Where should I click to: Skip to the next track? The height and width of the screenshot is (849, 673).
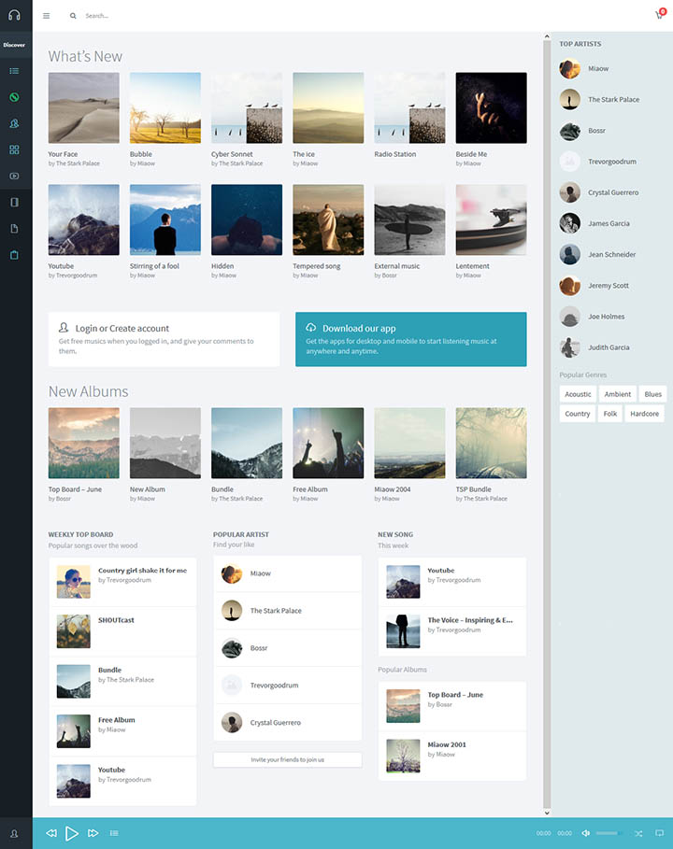click(x=93, y=833)
